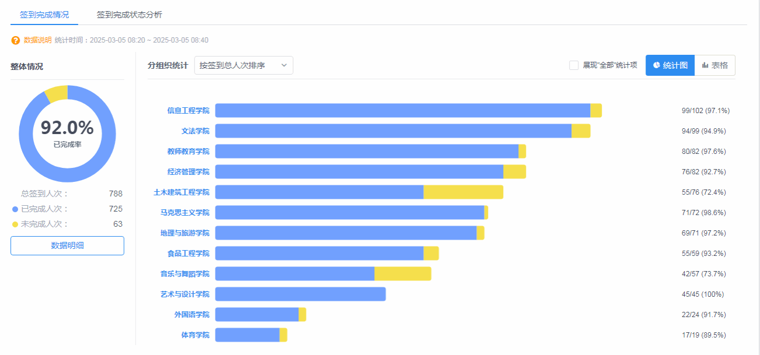
Task: Click the yellow 未完成人次 legend dot
Action: [x=15, y=224]
